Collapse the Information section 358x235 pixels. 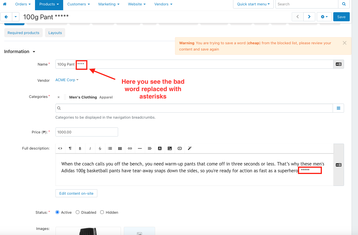click(x=20, y=51)
